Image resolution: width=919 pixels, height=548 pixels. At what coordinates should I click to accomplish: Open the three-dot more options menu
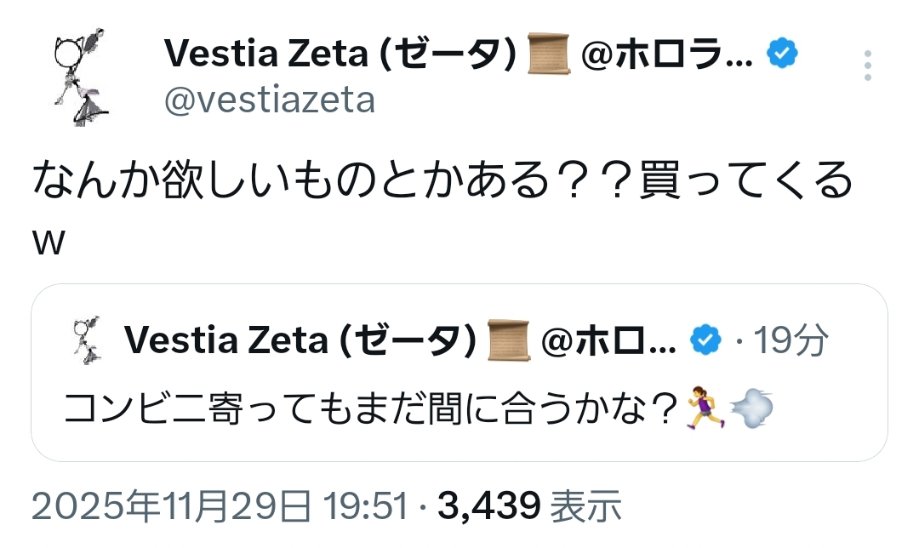pos(867,66)
